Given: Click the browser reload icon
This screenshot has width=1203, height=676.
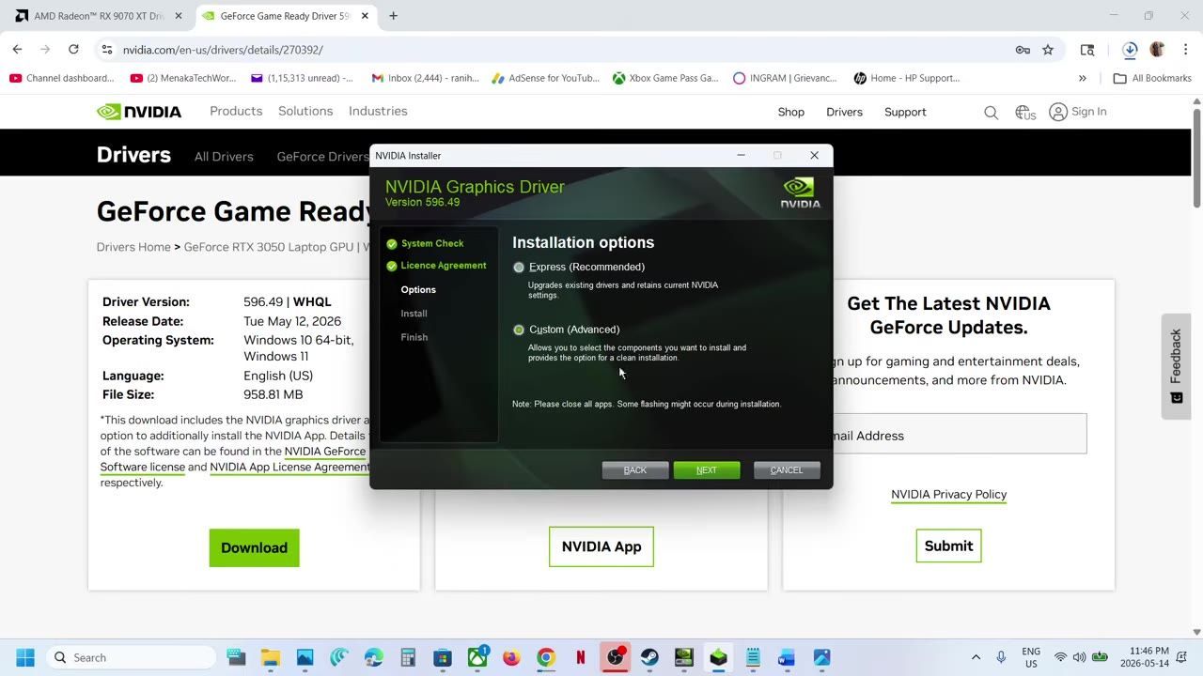Looking at the screenshot, I should pyautogui.click(x=73, y=50).
